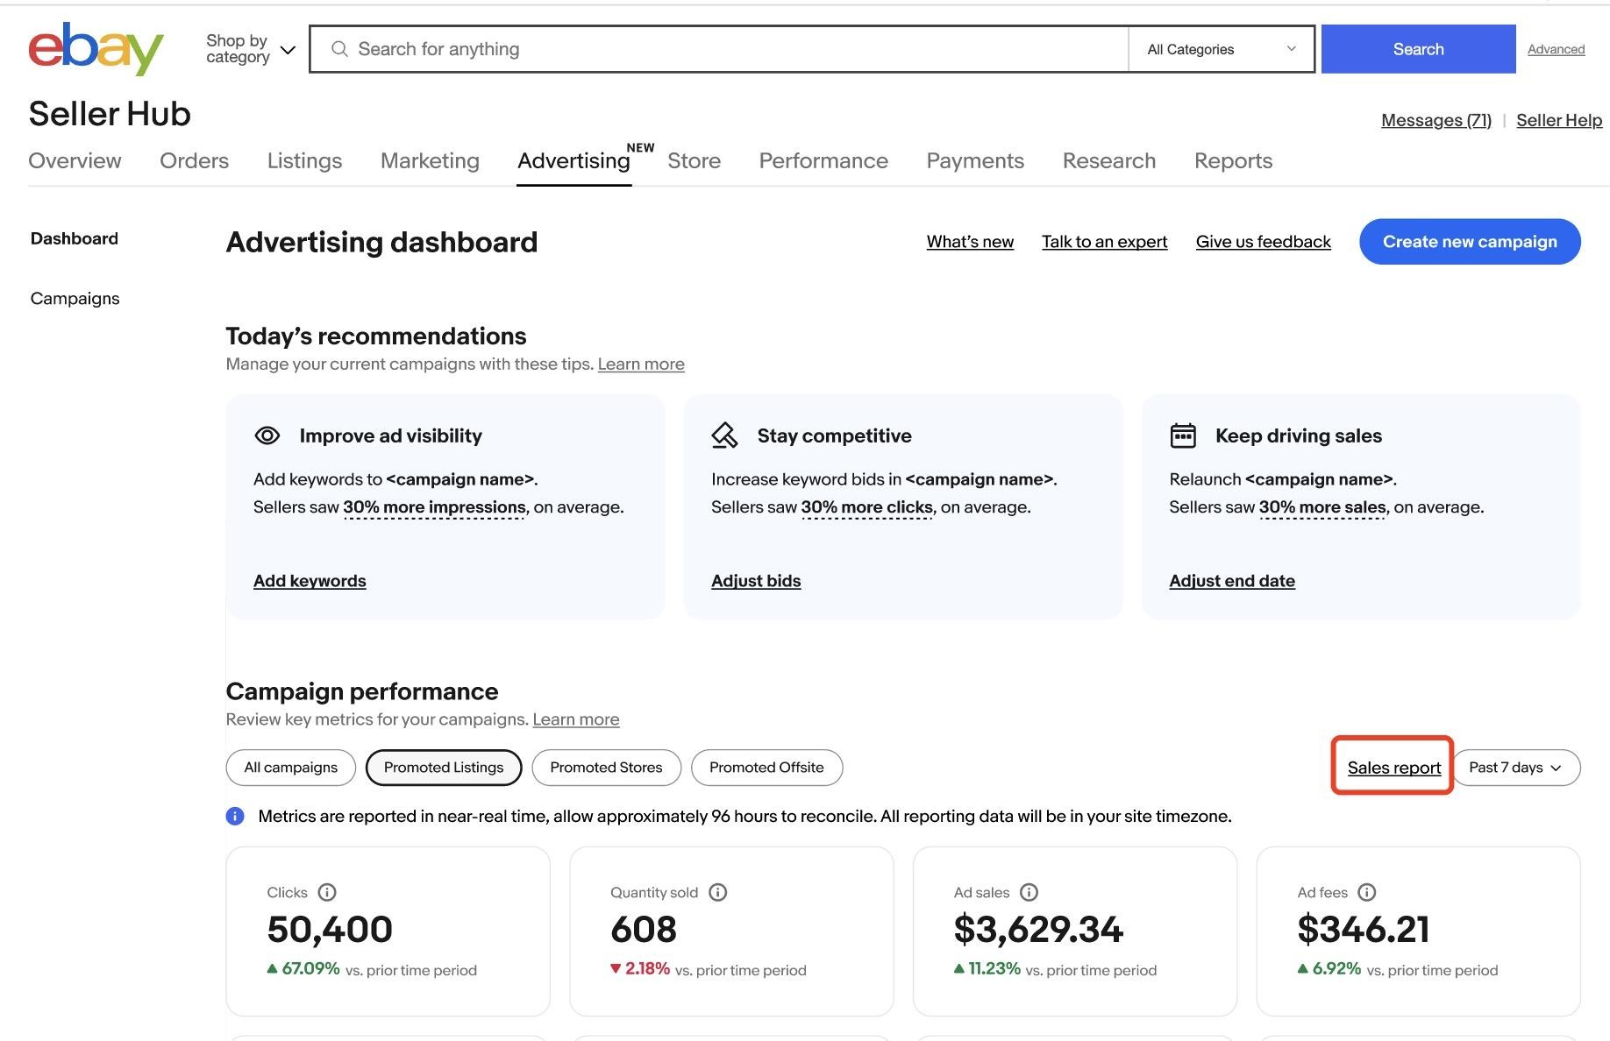Click the What's new link

tap(970, 242)
